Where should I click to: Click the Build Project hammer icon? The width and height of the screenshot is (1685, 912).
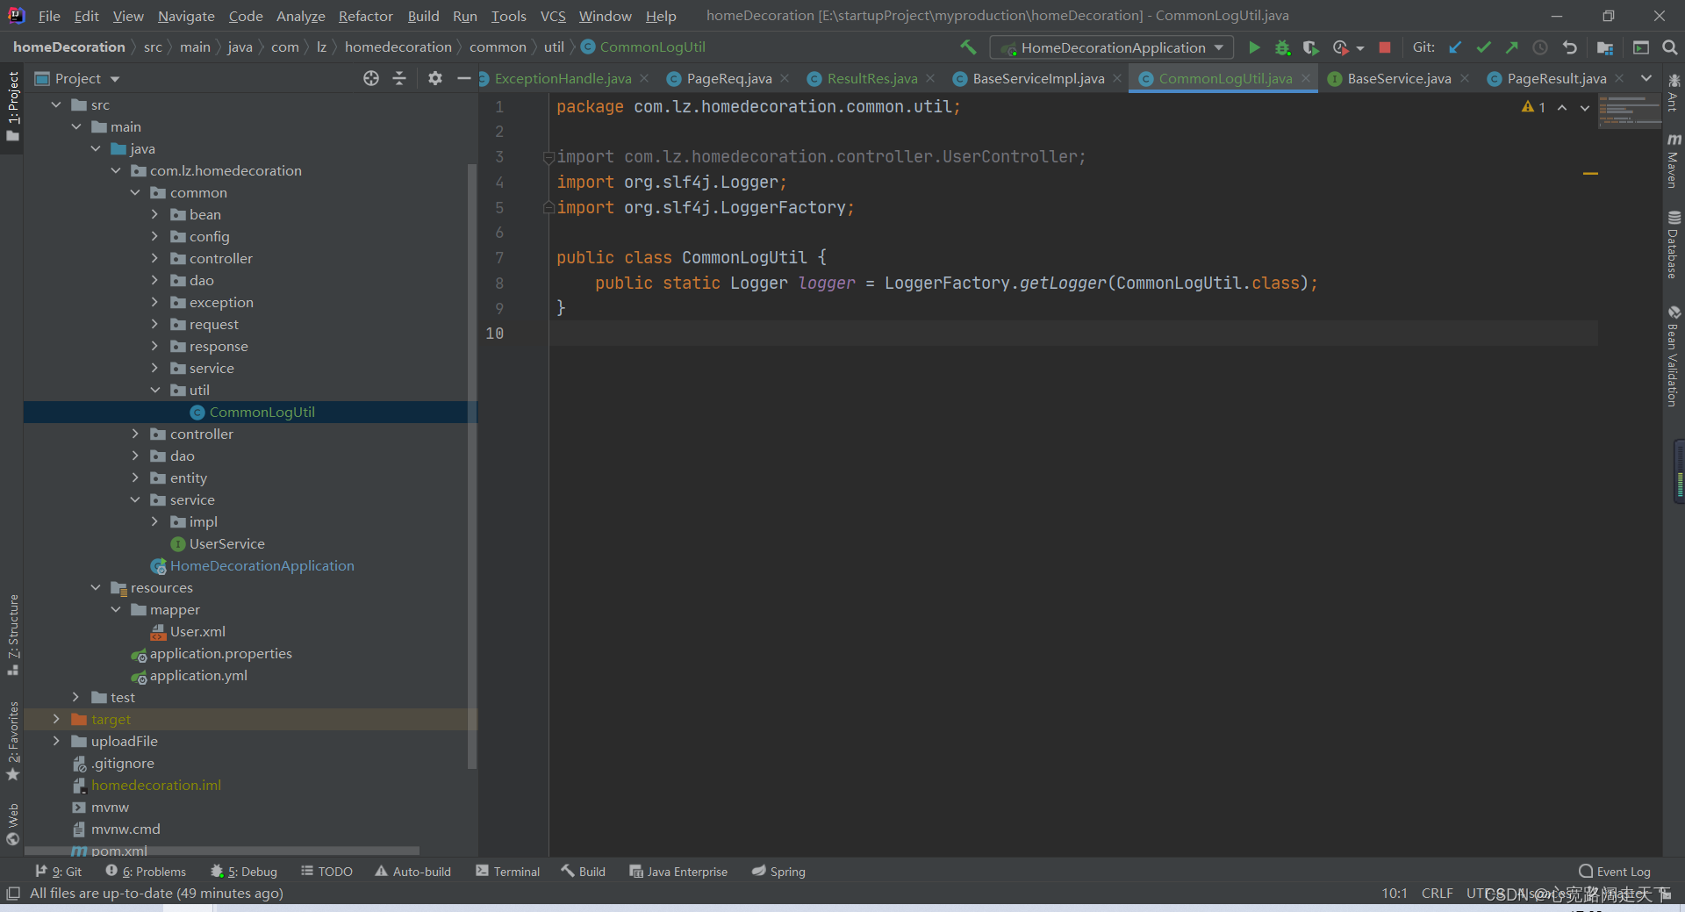tap(968, 47)
